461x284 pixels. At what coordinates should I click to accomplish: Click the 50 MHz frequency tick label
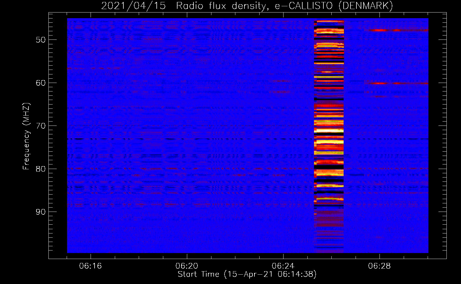pos(40,40)
